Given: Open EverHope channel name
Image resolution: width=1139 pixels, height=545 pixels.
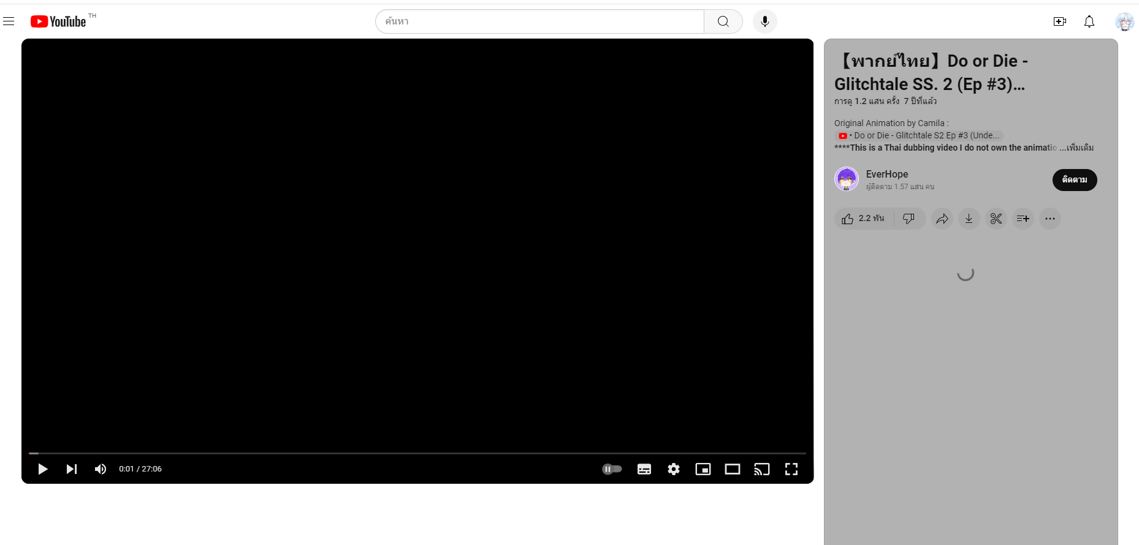Looking at the screenshot, I should [887, 175].
